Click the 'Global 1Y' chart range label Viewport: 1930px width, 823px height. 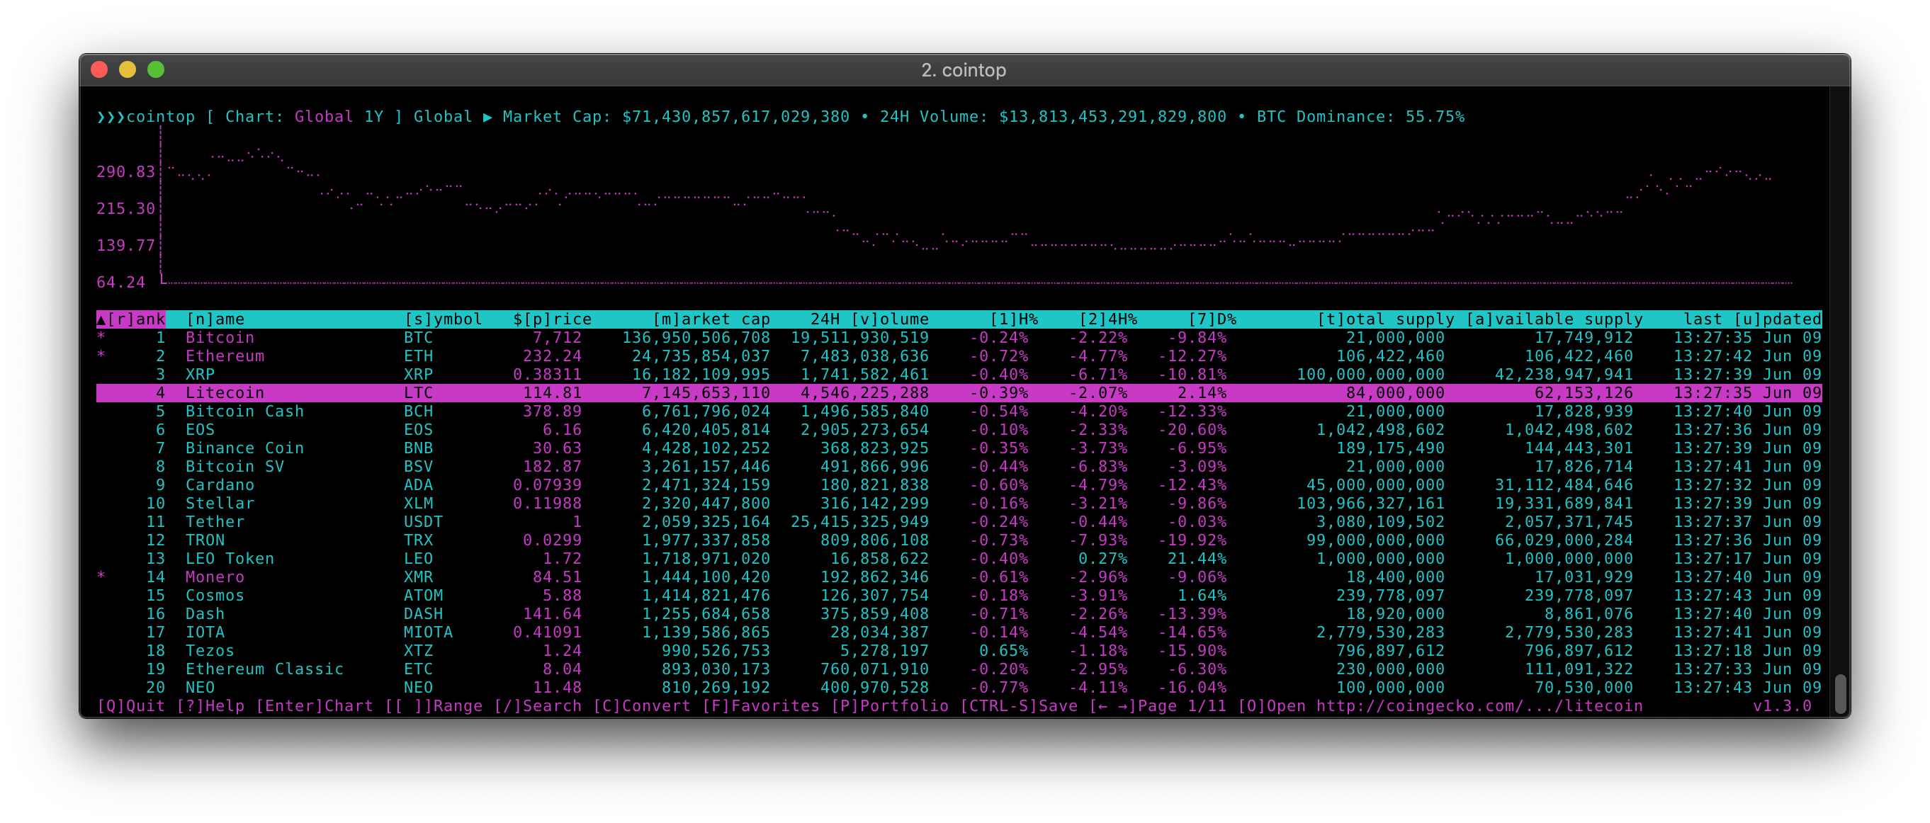click(339, 117)
